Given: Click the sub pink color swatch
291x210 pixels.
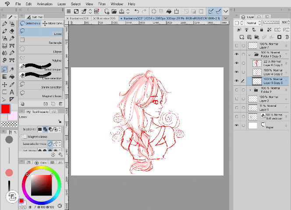Looking at the screenshot, I should point(13,116).
